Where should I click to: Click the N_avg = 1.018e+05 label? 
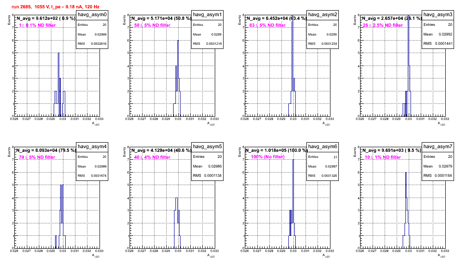coord(276,150)
